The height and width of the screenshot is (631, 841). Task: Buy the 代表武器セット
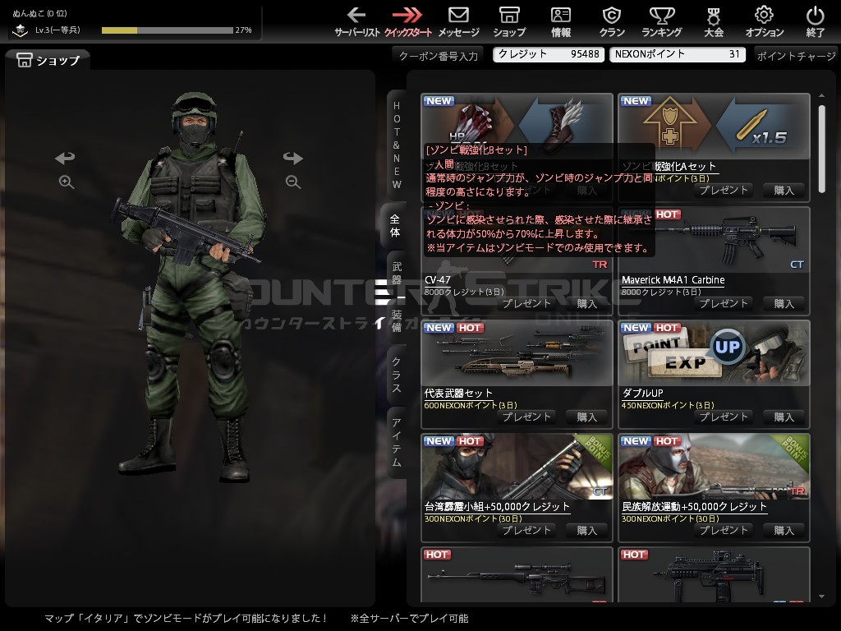[x=586, y=417]
